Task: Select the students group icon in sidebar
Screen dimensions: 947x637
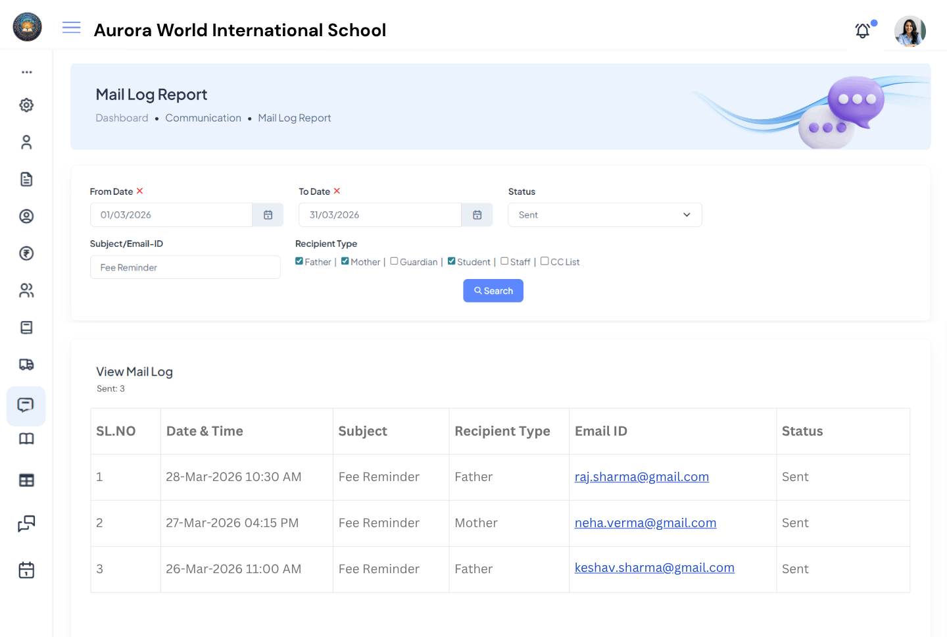Action: pos(26,290)
